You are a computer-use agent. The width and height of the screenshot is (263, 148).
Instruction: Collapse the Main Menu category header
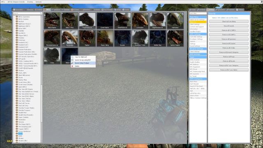click(x=198, y=17)
